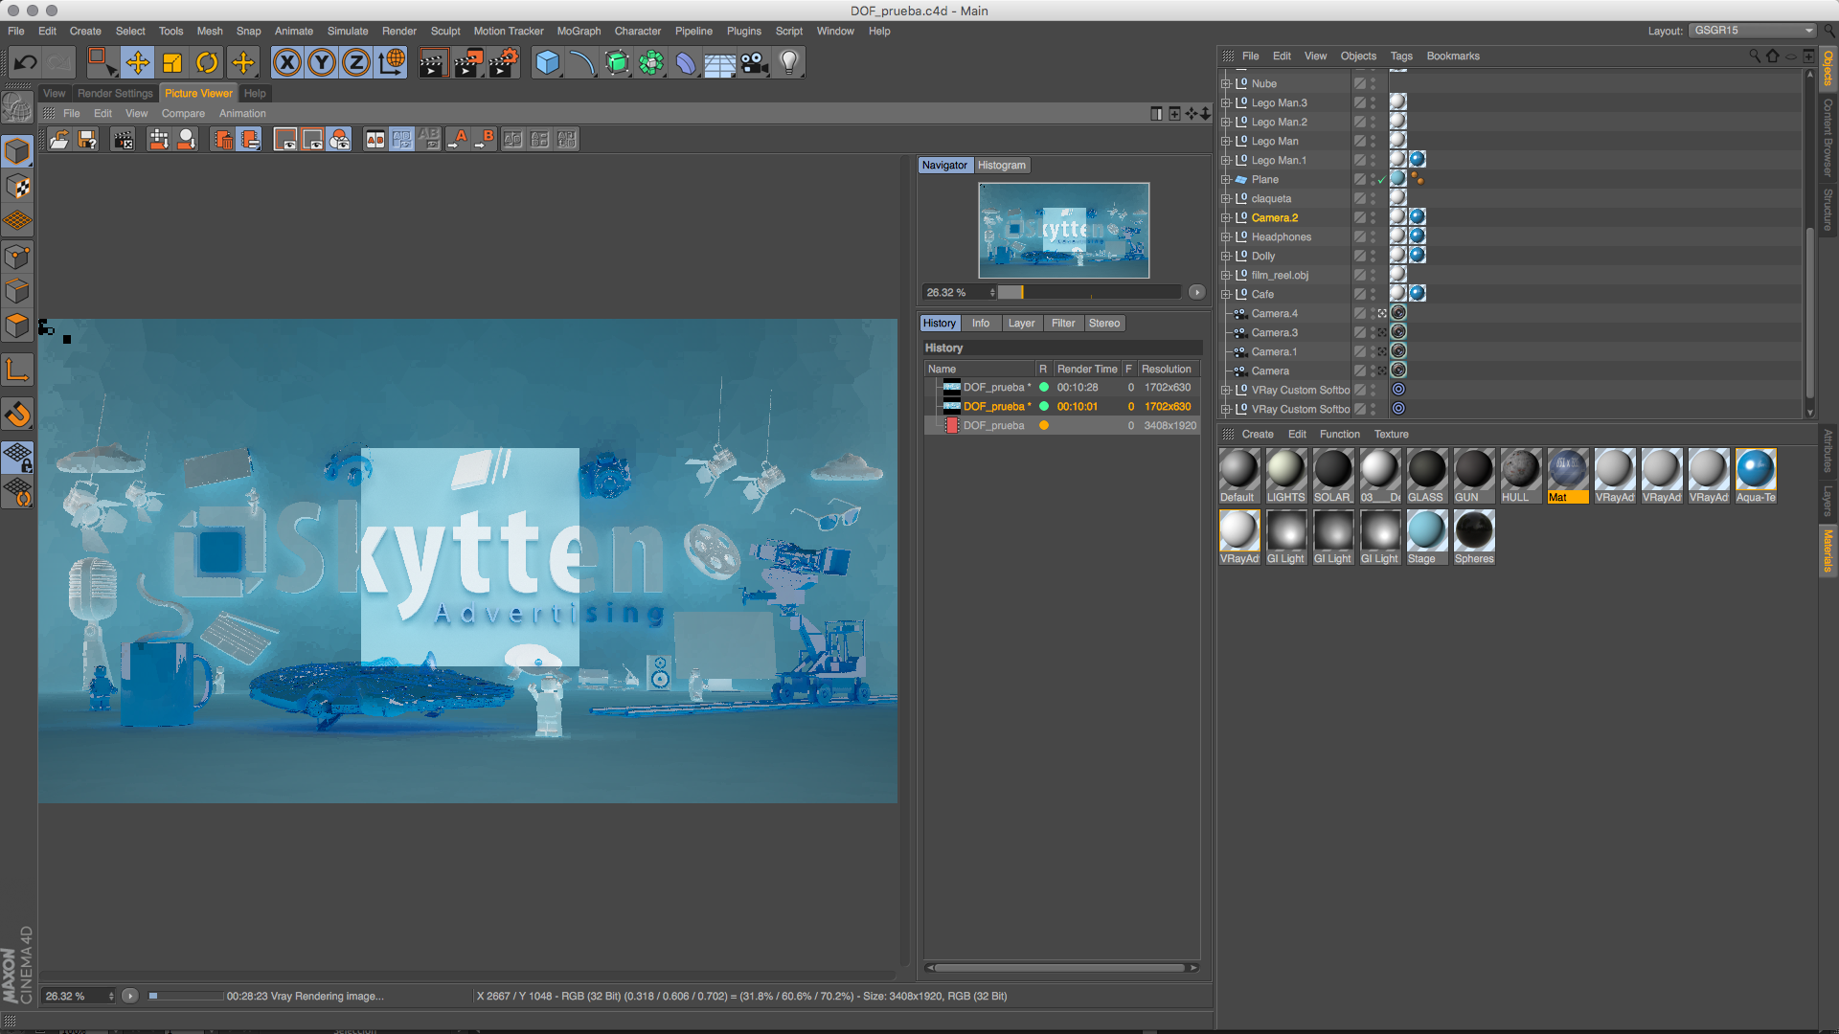Add a camera object from toolbar
Image resolution: width=1839 pixels, height=1034 pixels.
click(755, 63)
